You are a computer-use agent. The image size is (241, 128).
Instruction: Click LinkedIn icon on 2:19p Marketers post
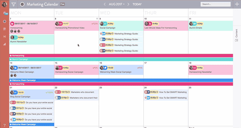pos(59,98)
